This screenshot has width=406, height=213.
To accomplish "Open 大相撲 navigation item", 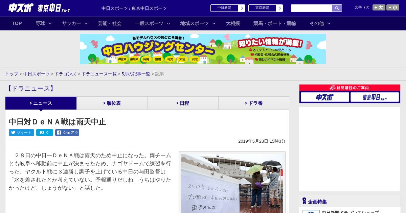I will point(233,23).
